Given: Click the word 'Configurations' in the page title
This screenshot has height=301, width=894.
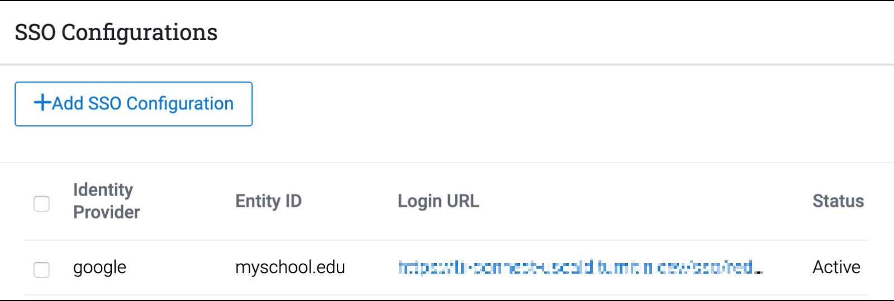Looking at the screenshot, I should [x=139, y=32].
